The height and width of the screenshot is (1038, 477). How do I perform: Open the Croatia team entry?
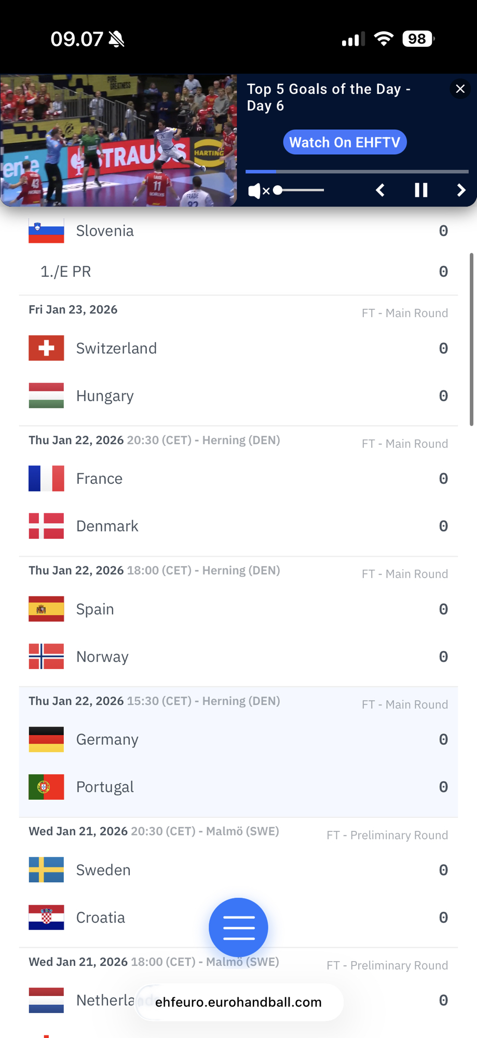coord(101,918)
